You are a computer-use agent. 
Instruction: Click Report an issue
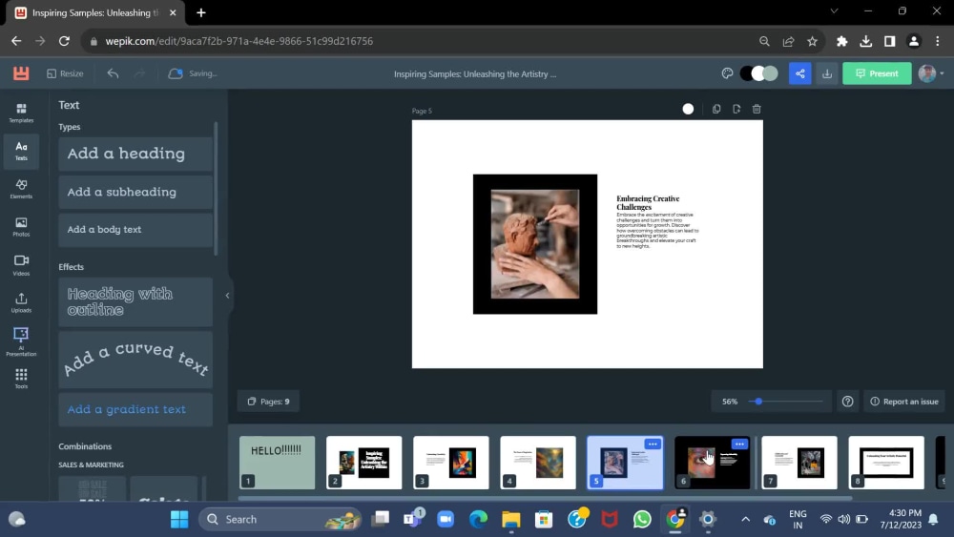(x=904, y=402)
